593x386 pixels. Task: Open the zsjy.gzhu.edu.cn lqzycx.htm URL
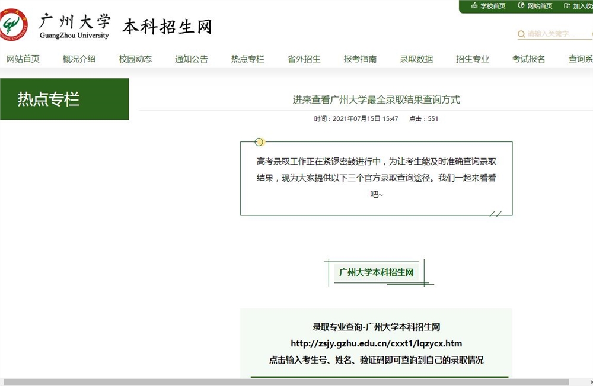coord(377,343)
